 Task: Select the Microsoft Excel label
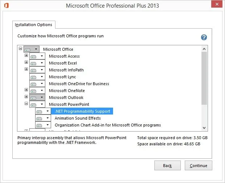pos(63,63)
